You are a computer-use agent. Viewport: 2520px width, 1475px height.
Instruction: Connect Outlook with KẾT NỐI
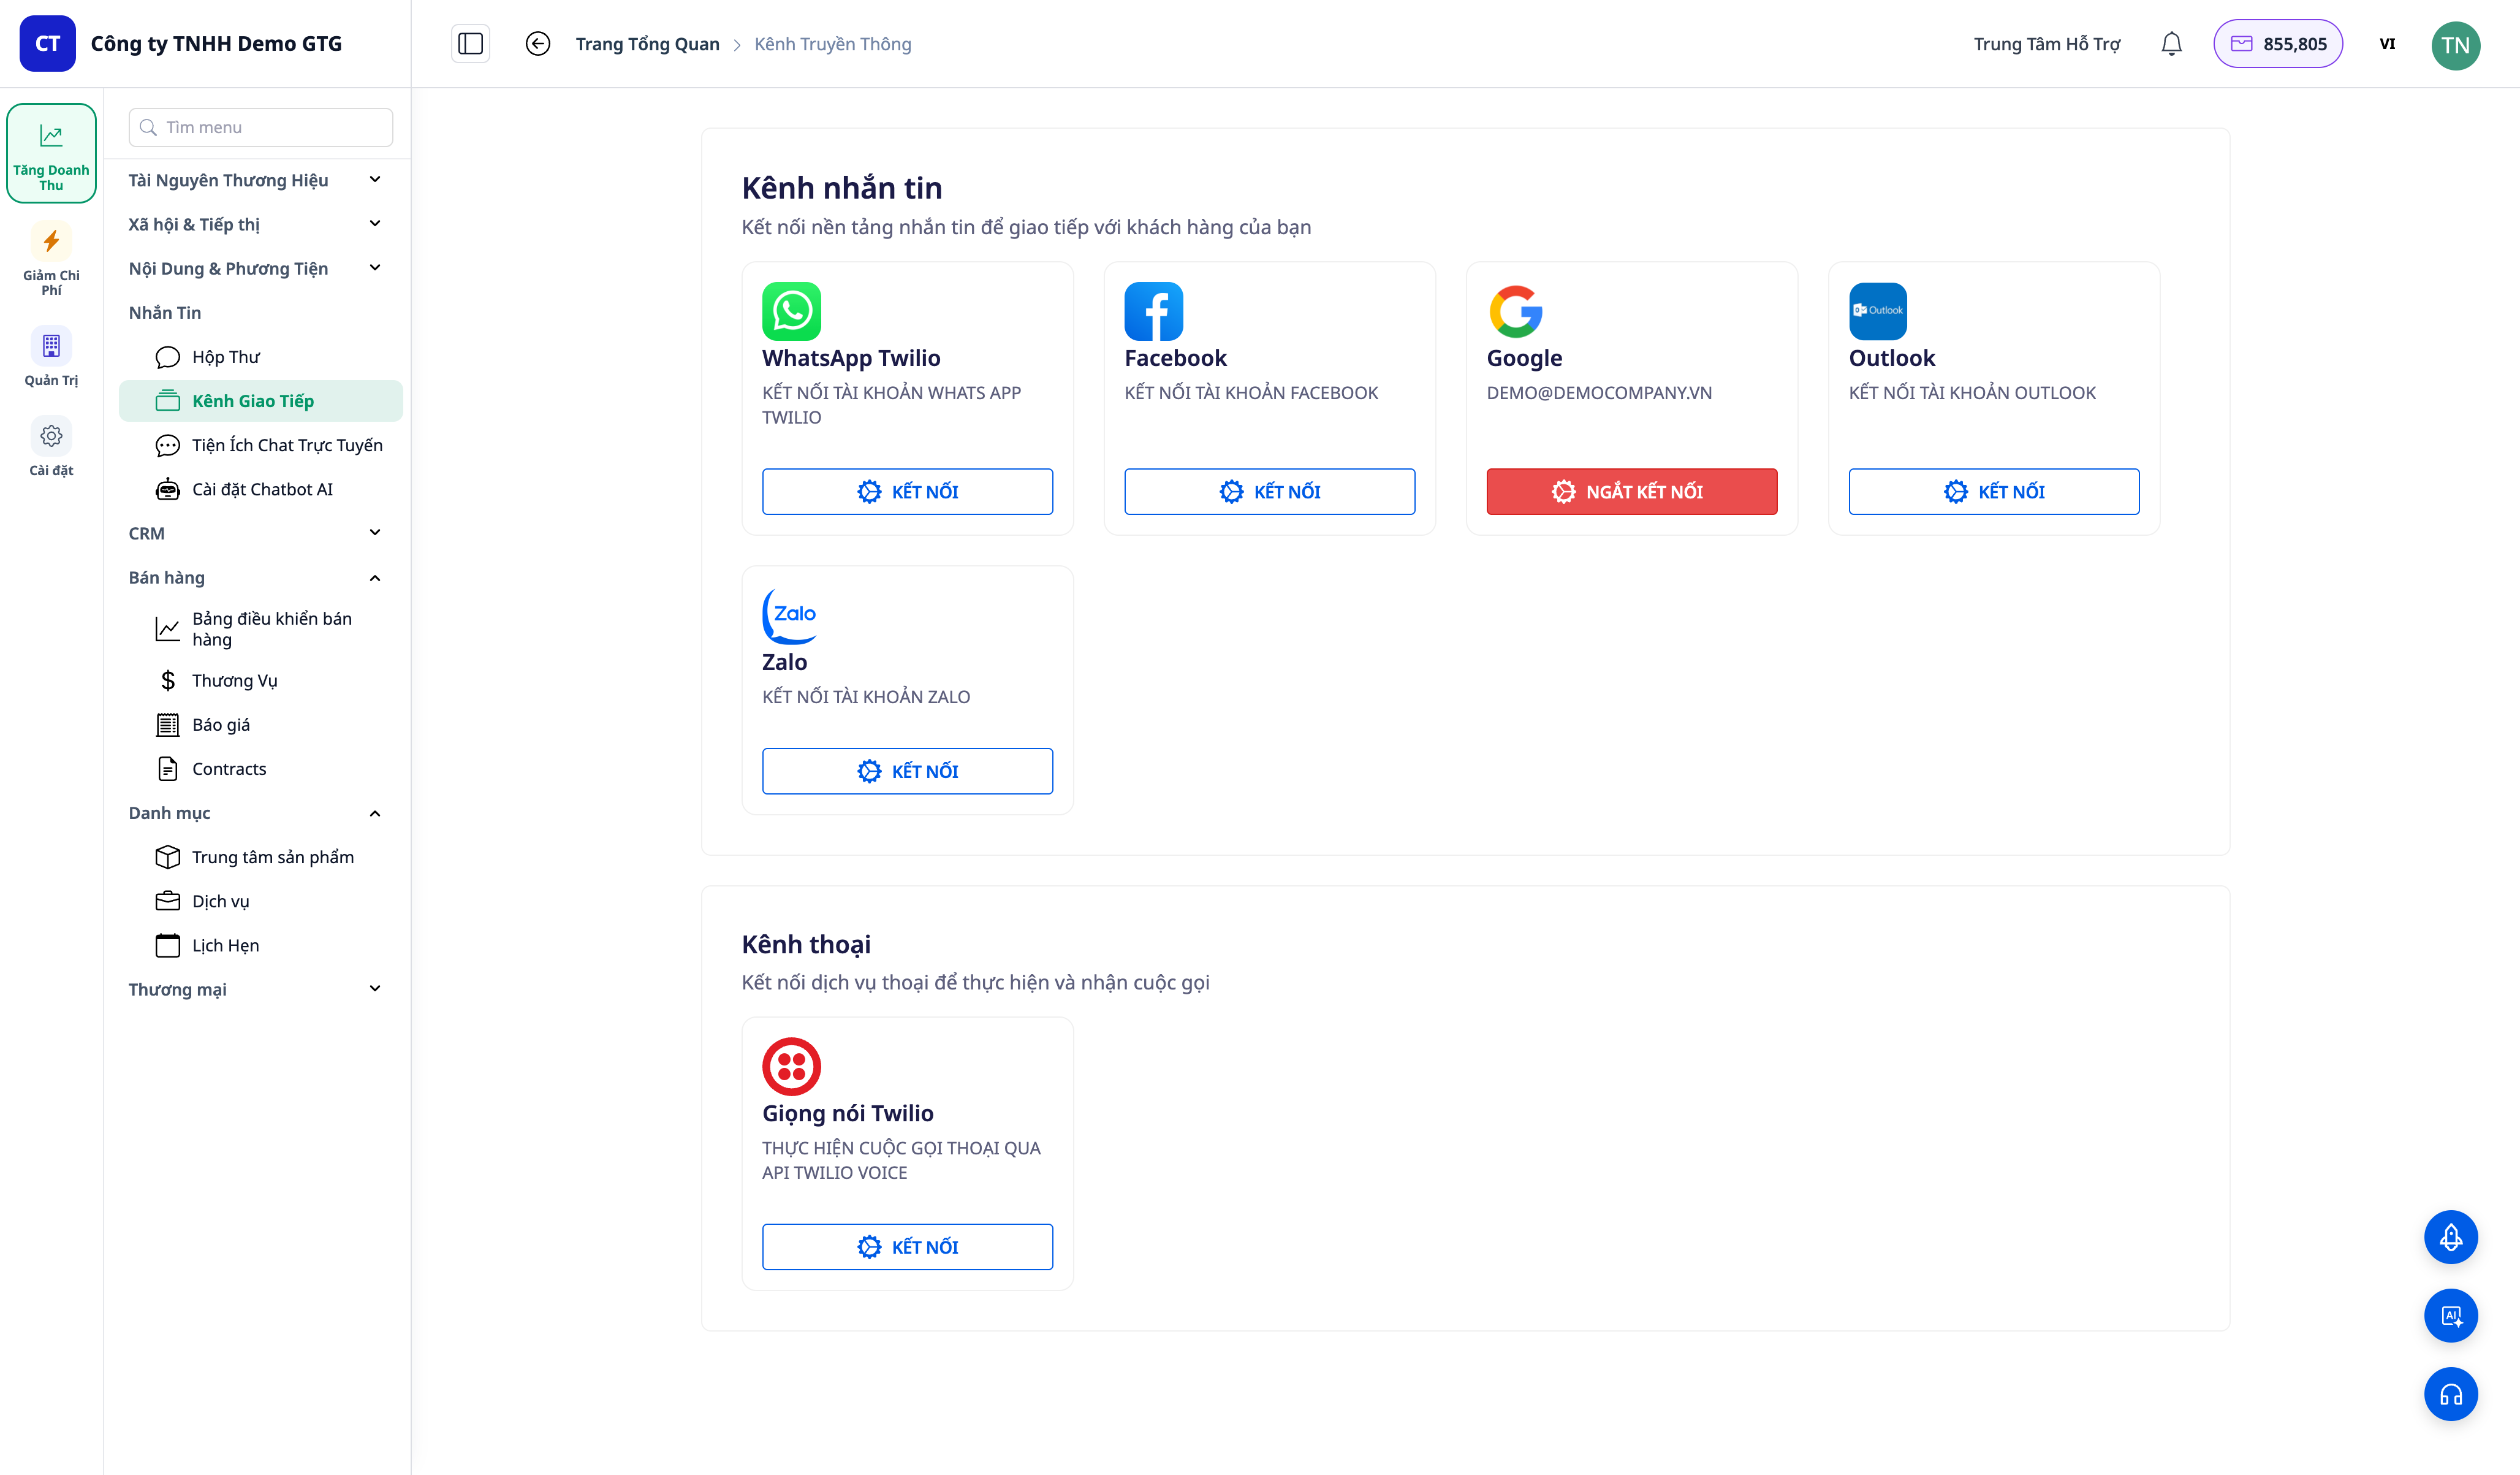1994,491
